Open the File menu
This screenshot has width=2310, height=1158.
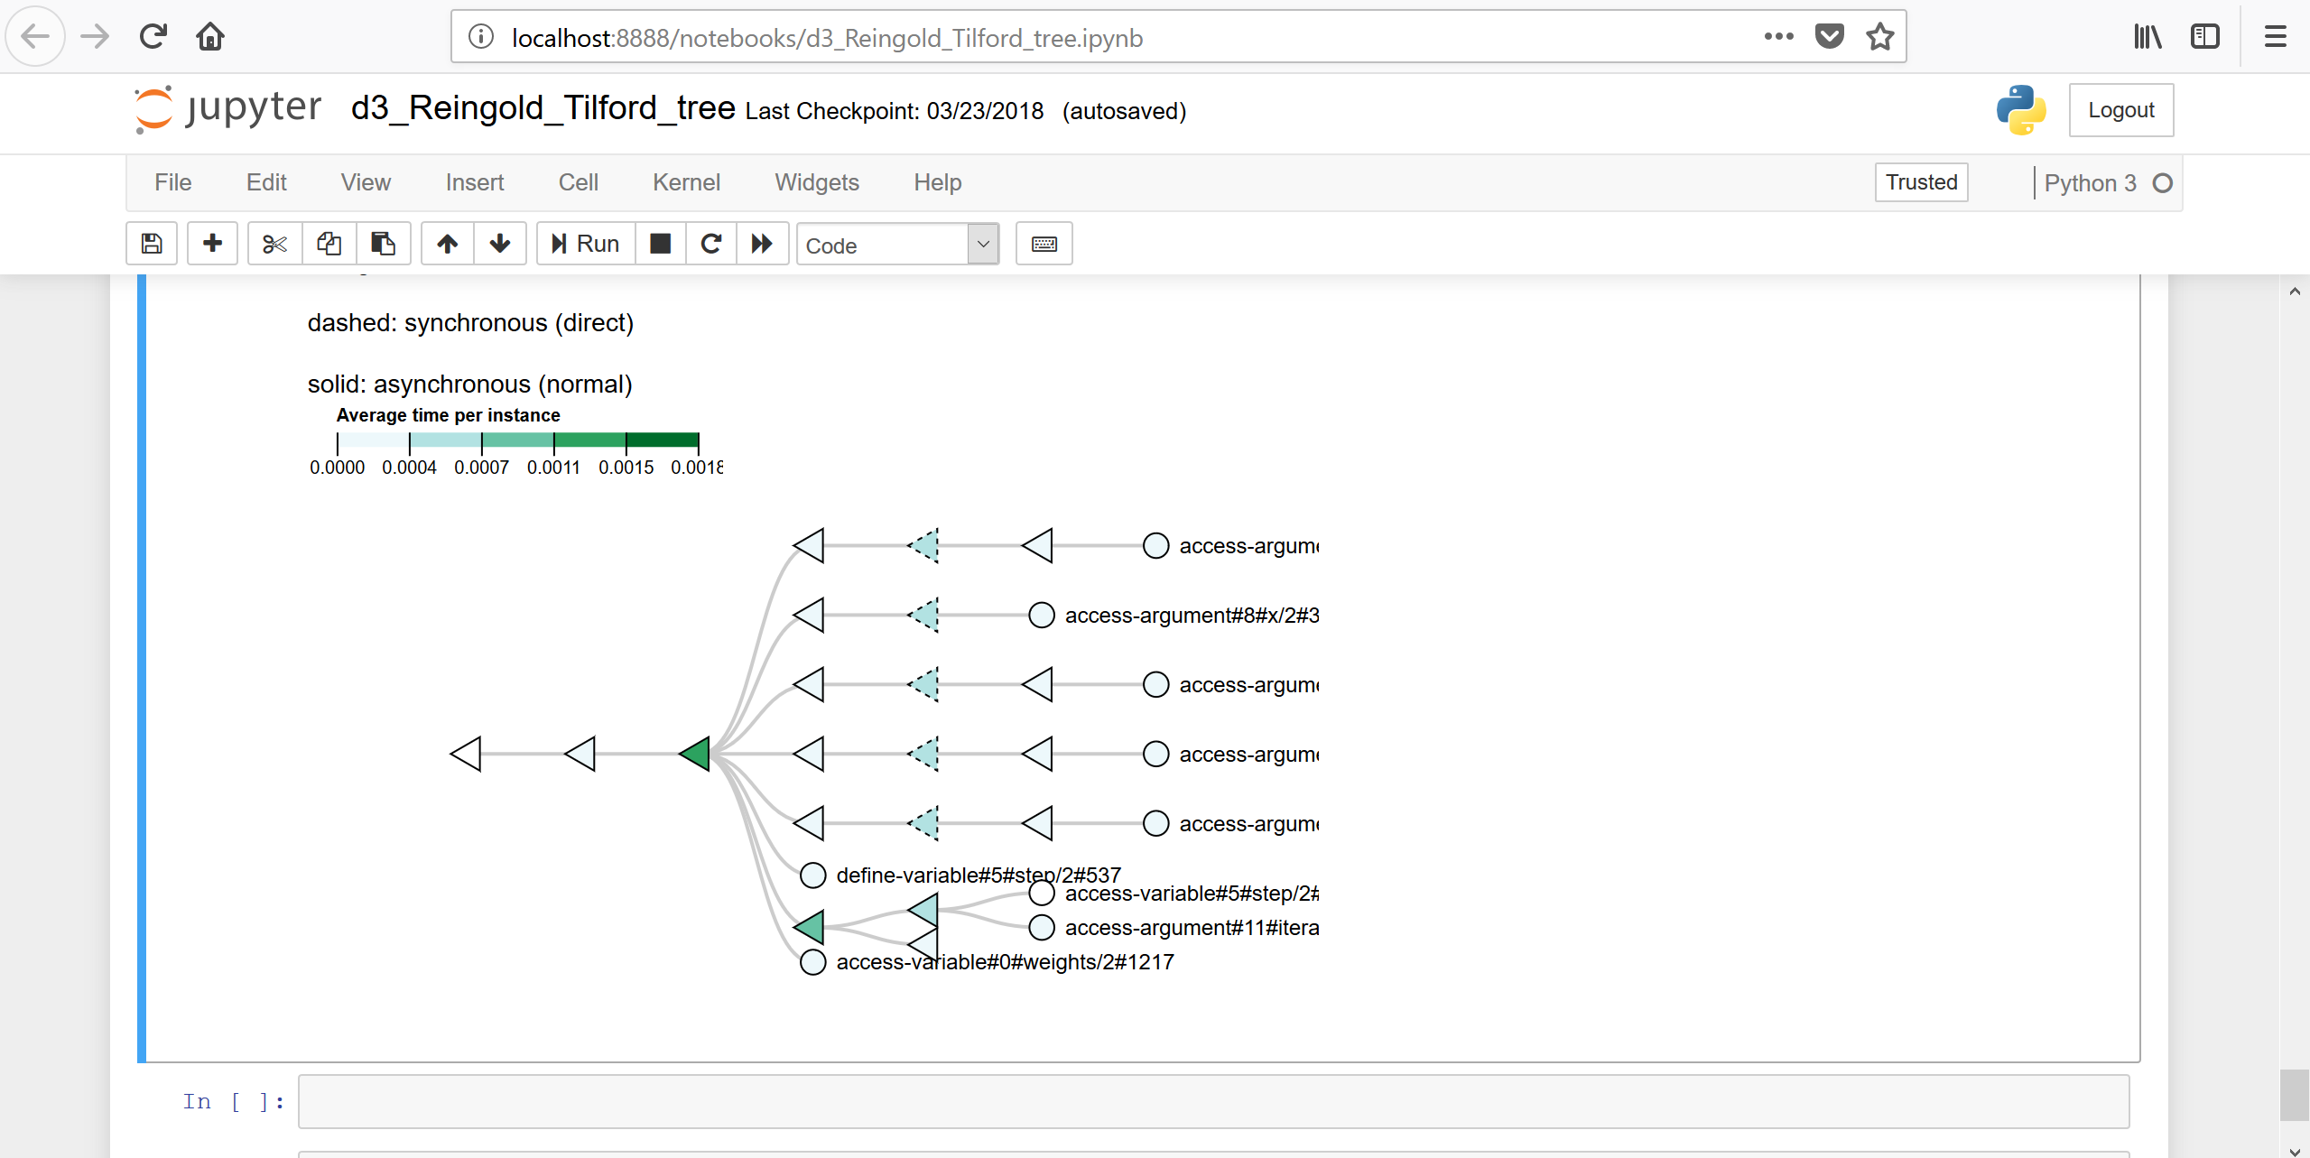(173, 182)
